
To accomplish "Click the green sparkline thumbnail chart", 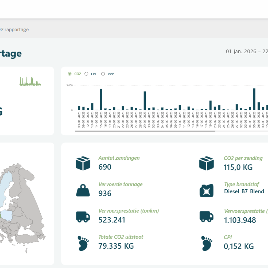I will point(30,81).
